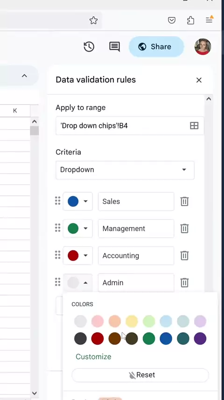Image resolution: width=224 pixels, height=400 pixels.
Task: Click the Management text field
Action: pyautogui.click(x=136, y=229)
